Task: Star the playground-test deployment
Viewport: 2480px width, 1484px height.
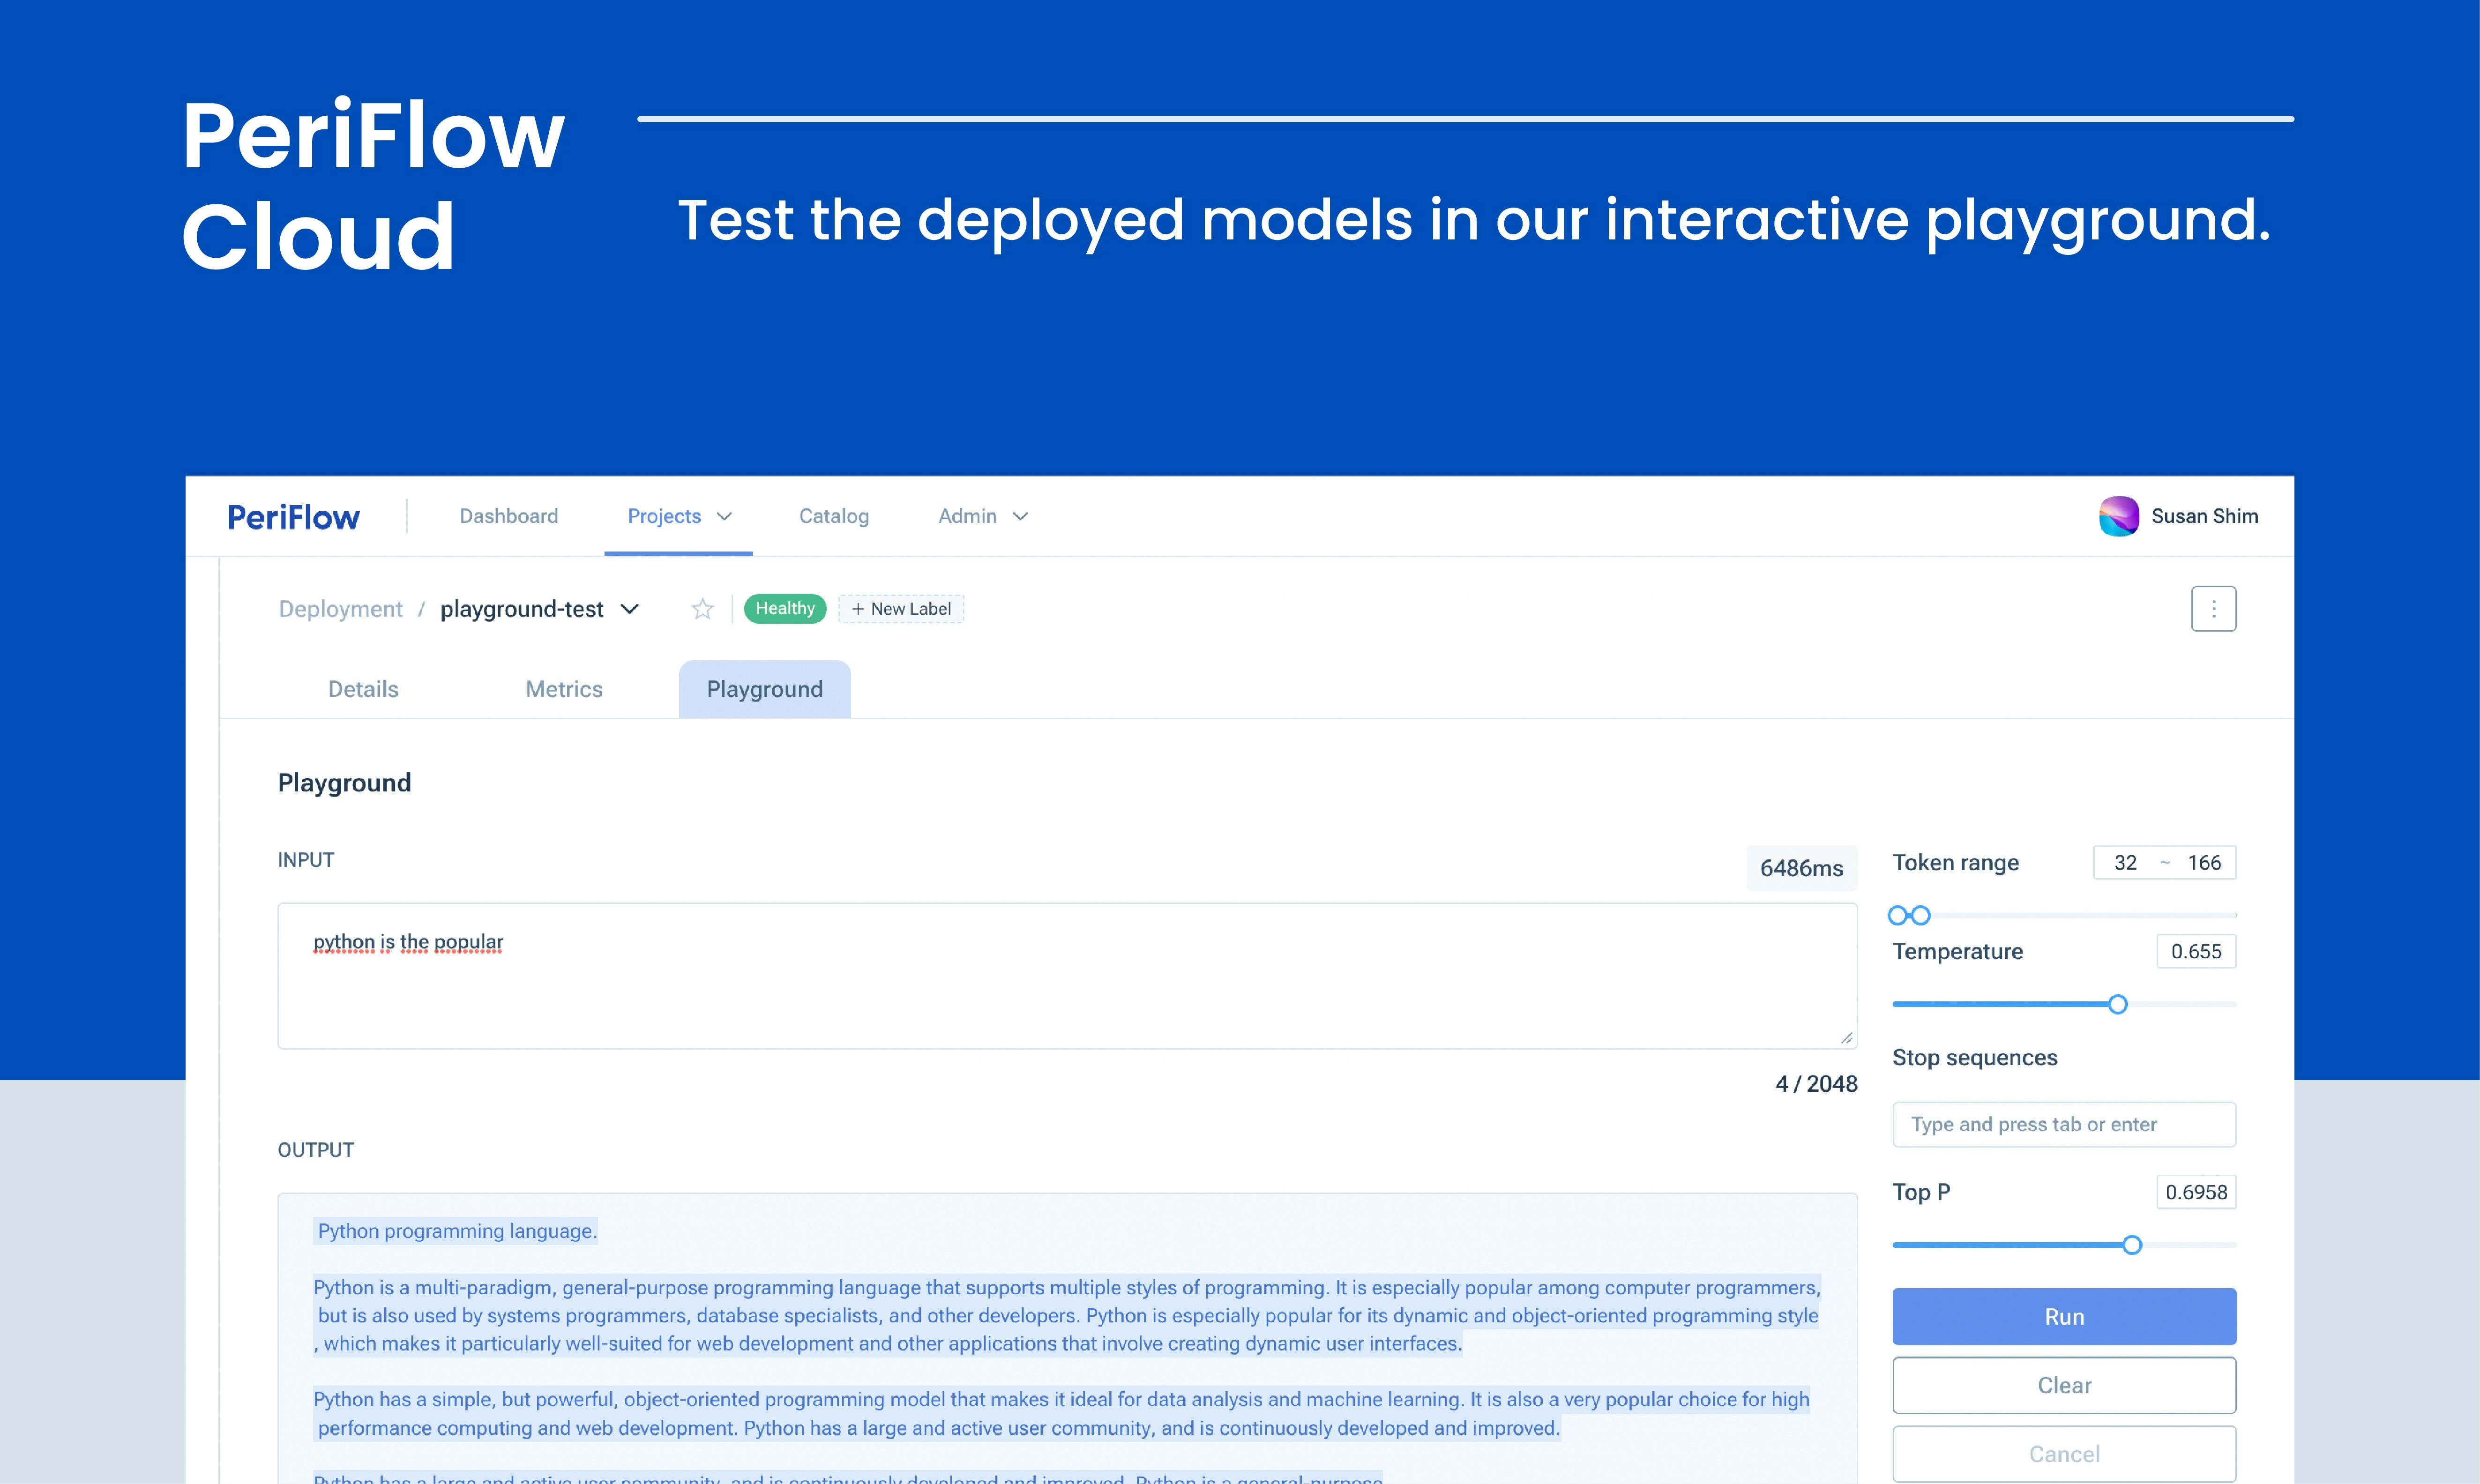Action: coord(703,609)
